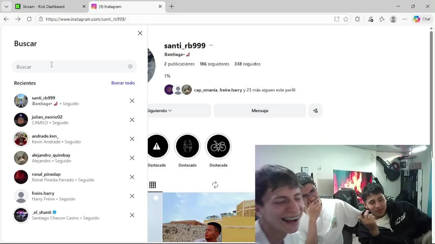
Task: Open the bicycle Destacada highlight
Action: pyautogui.click(x=219, y=146)
